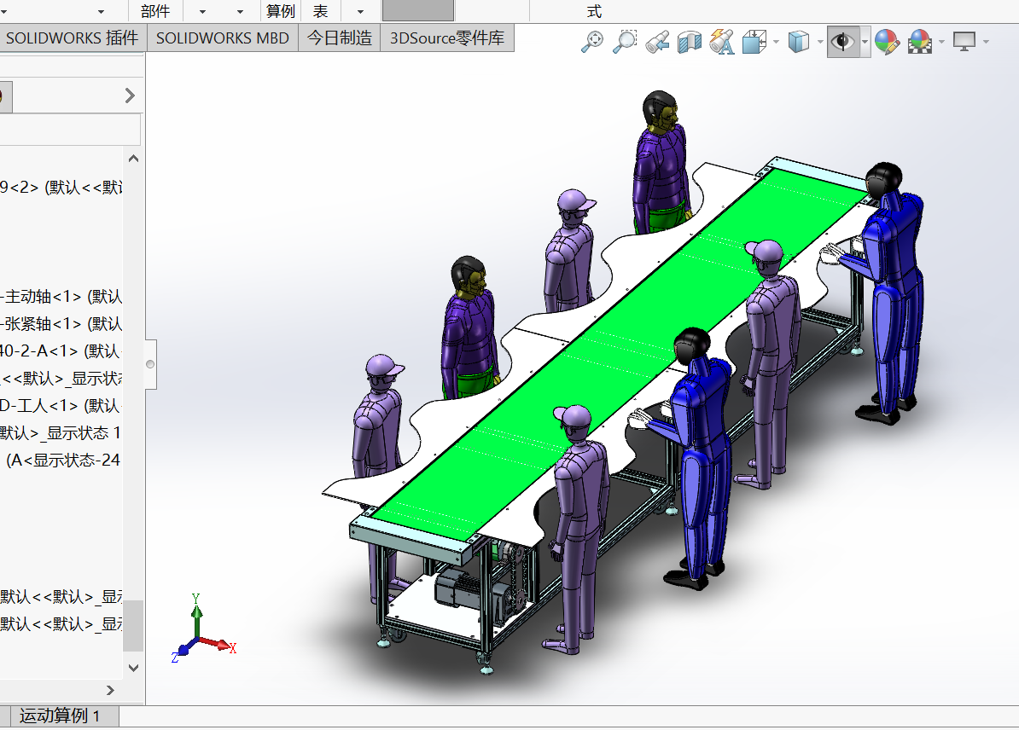Click the Y axis of the orientation triad
The width and height of the screenshot is (1019, 730).
point(196,616)
